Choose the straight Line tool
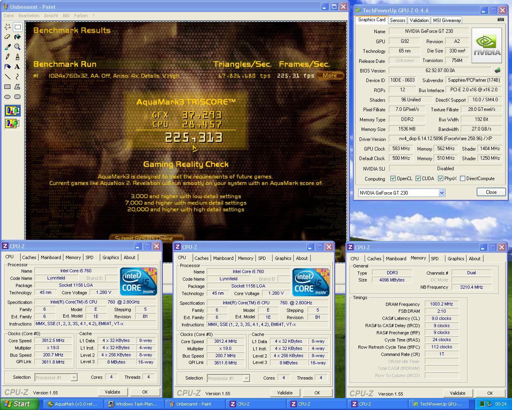This screenshot has width=512, height=410. click(x=8, y=76)
